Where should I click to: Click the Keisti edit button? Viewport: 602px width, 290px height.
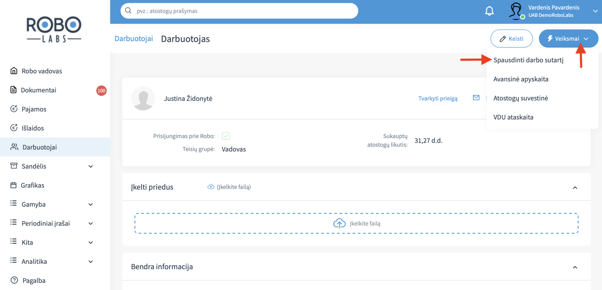pyautogui.click(x=511, y=38)
